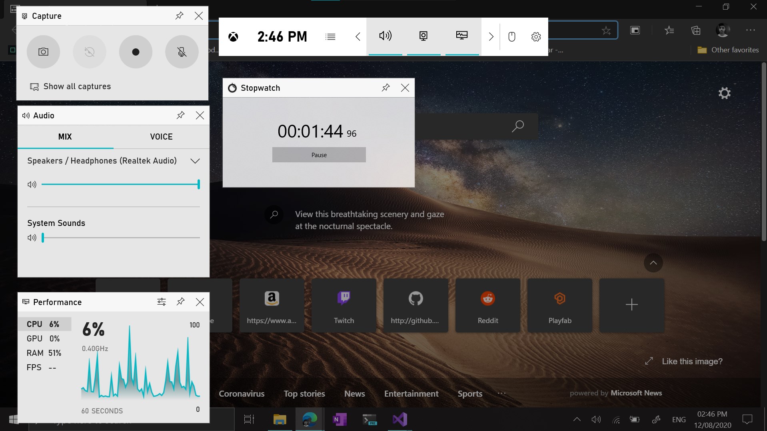
Task: Toggle the Capture widget from Game Bar
Action: (423, 36)
